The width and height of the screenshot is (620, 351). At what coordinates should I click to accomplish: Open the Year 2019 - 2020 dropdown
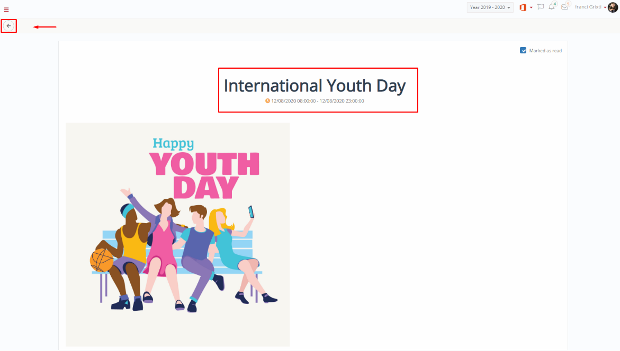coord(490,7)
